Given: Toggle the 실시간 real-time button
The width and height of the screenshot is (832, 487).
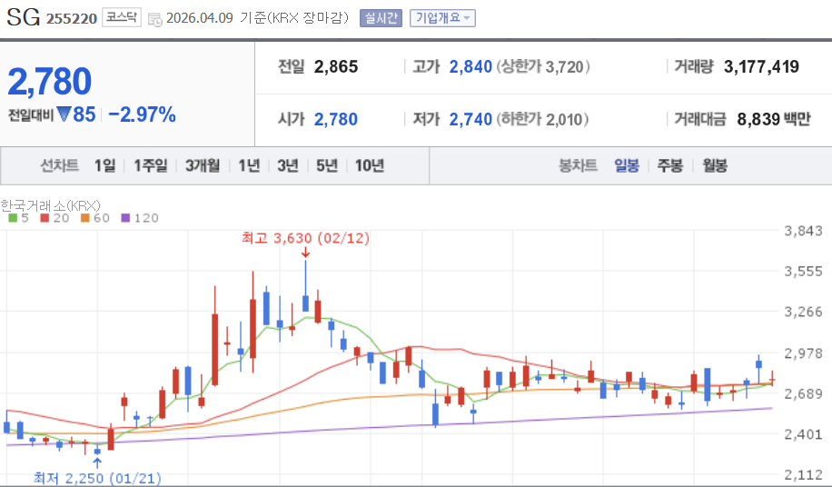Looking at the screenshot, I should (x=381, y=18).
